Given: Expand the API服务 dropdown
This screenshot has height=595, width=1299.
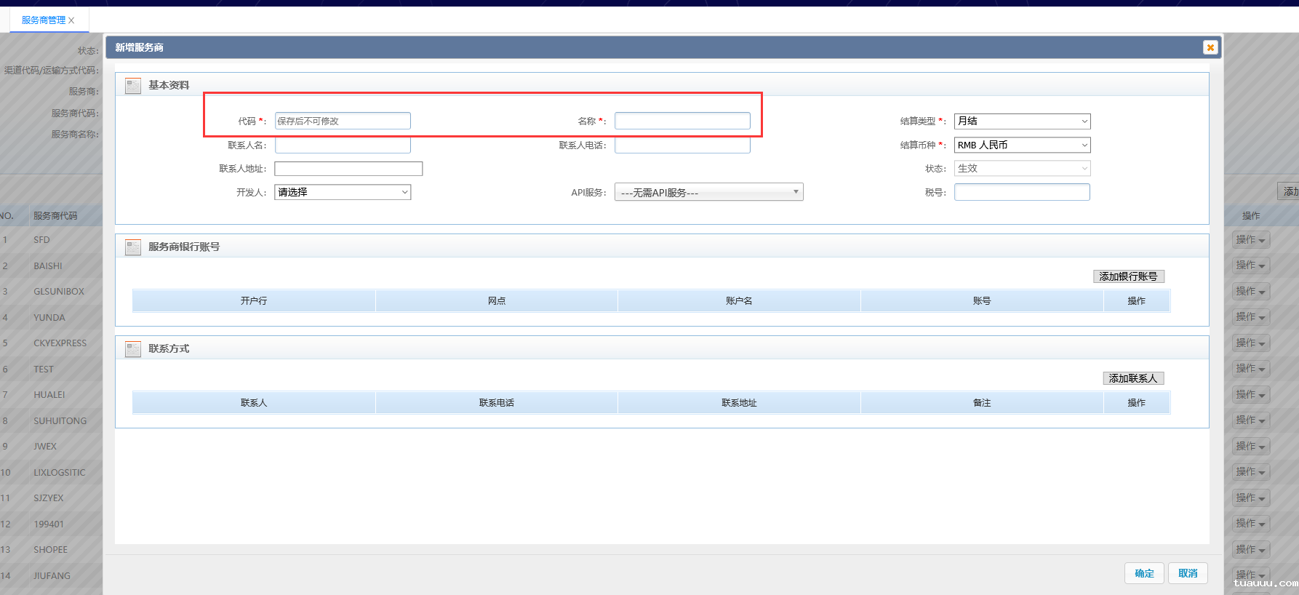Looking at the screenshot, I should (708, 192).
